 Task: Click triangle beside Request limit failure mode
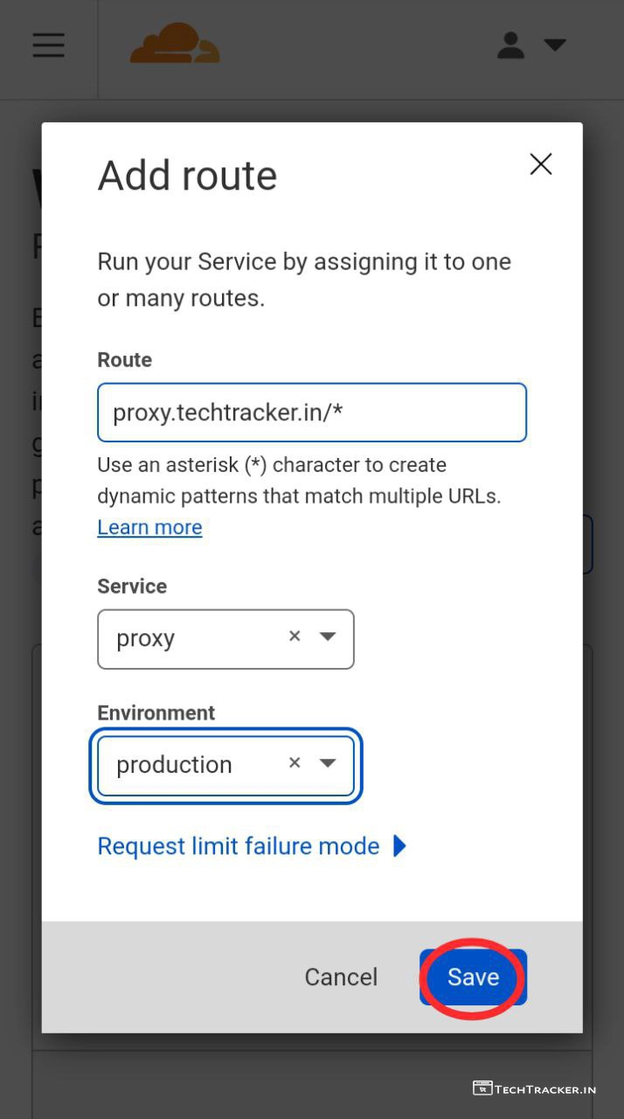399,846
